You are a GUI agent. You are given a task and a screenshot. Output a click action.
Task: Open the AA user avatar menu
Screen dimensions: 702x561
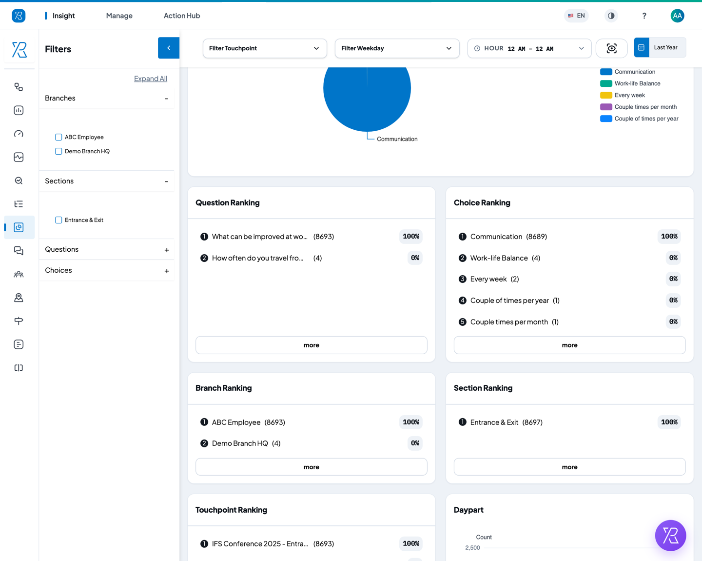pyautogui.click(x=677, y=16)
